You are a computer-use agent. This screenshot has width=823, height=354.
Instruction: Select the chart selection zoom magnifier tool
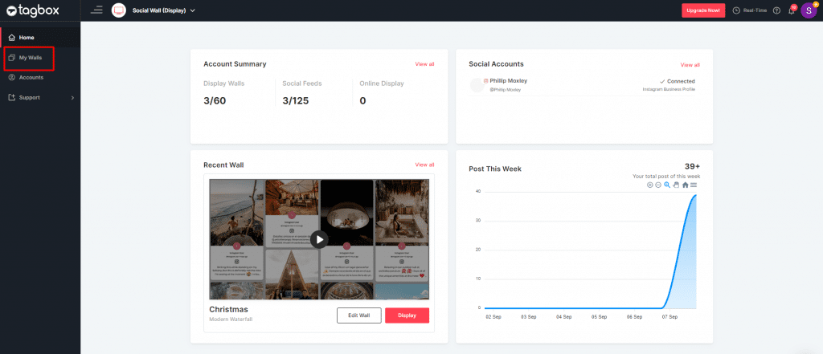pyautogui.click(x=667, y=185)
